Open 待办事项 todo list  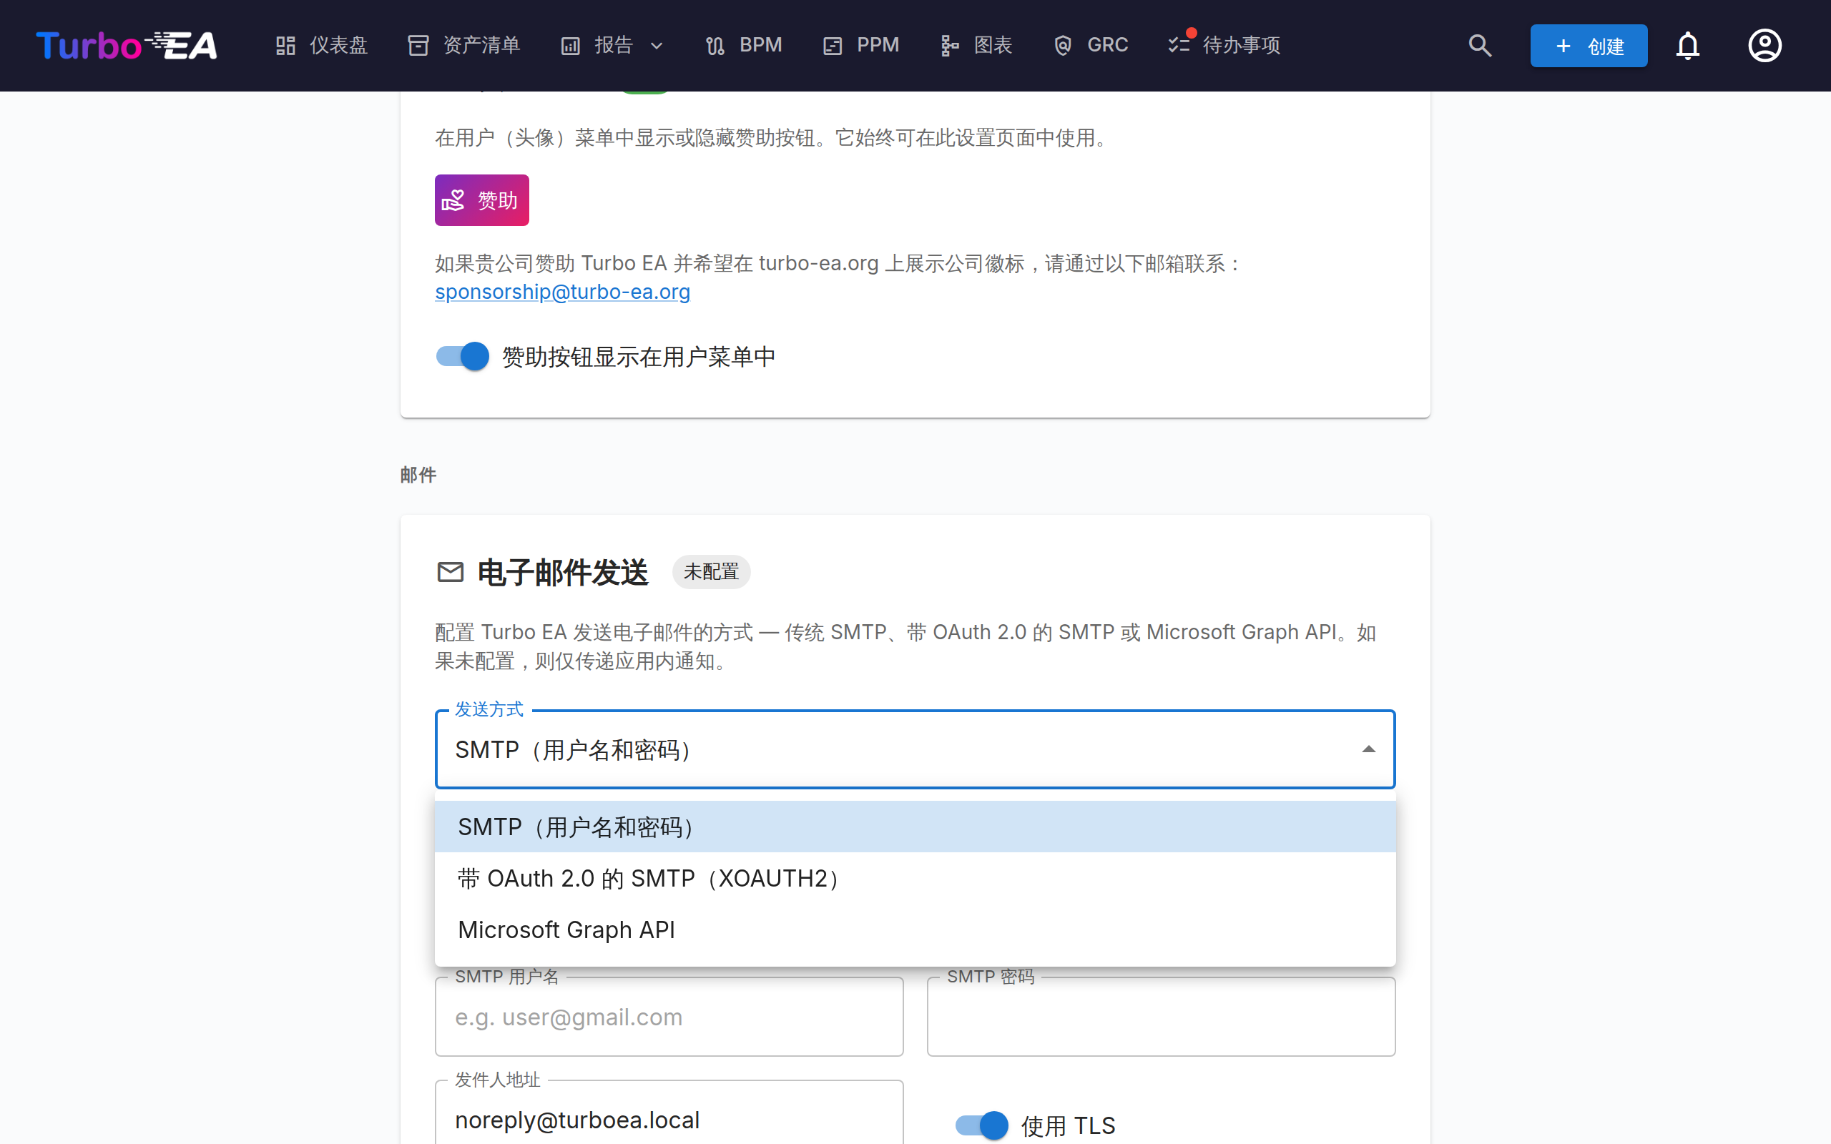coord(1224,45)
